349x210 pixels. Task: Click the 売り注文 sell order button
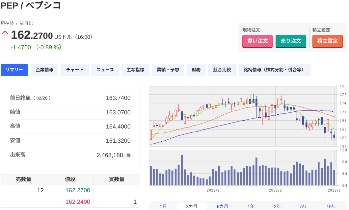pos(291,41)
